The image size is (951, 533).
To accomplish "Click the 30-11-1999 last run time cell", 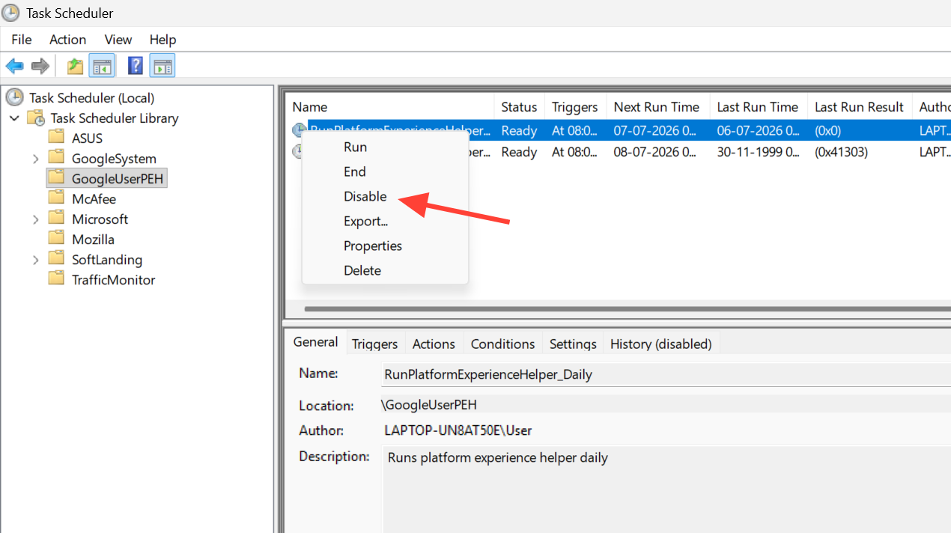I will (x=758, y=152).
